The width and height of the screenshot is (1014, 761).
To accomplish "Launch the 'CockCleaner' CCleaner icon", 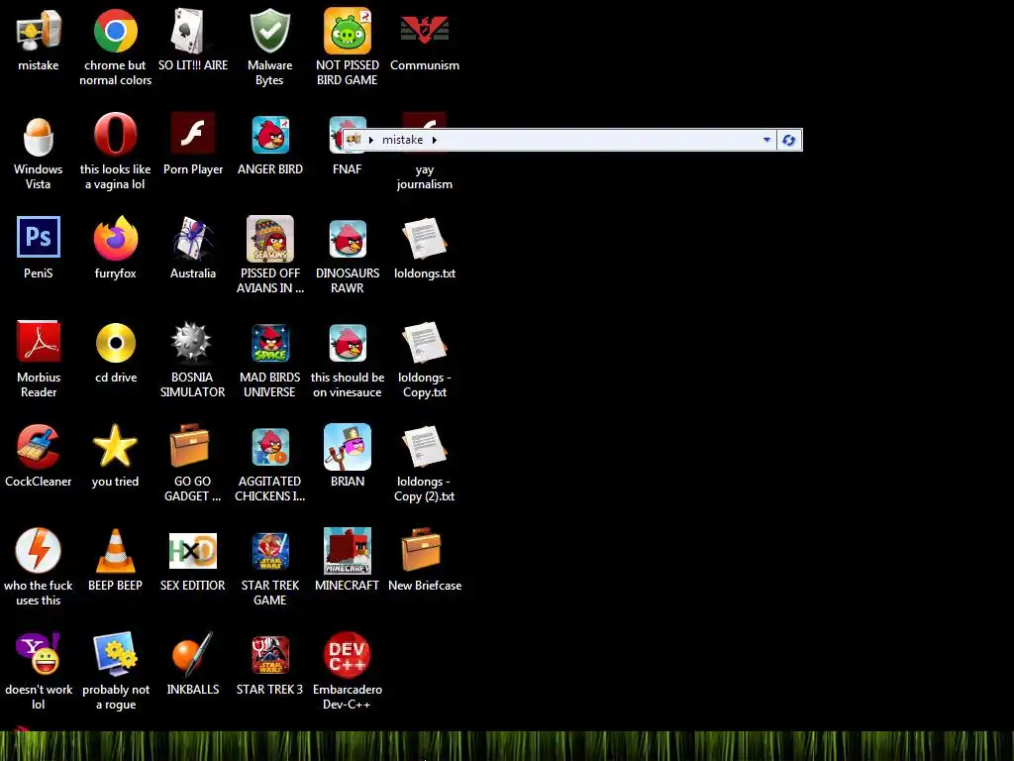I will coord(39,446).
